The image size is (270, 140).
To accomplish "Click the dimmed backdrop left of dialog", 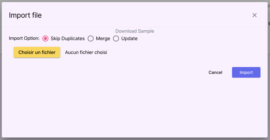I will point(1,79).
